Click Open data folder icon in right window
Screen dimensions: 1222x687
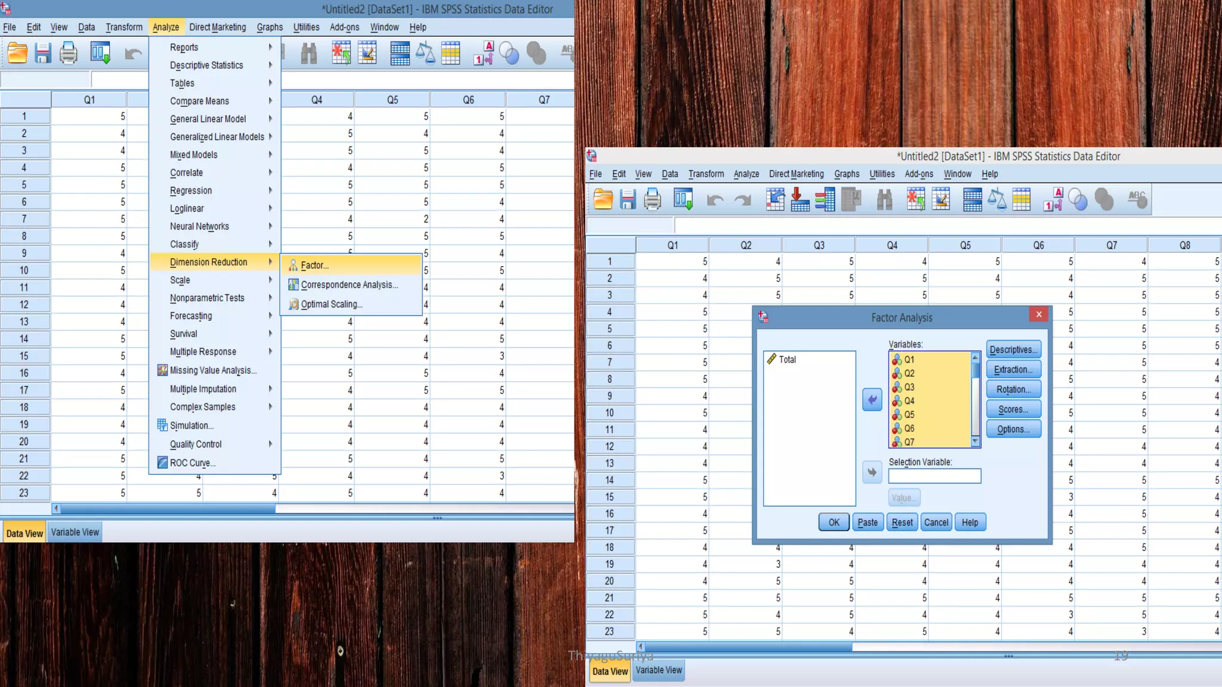coord(603,199)
